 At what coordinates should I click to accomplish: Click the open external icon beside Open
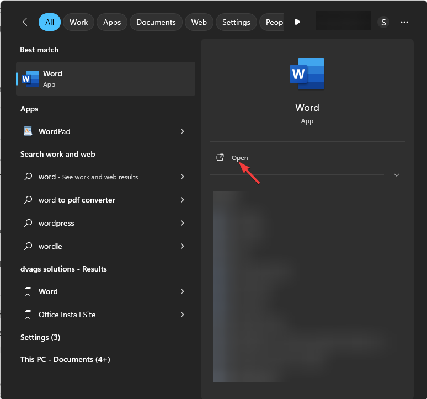click(220, 158)
